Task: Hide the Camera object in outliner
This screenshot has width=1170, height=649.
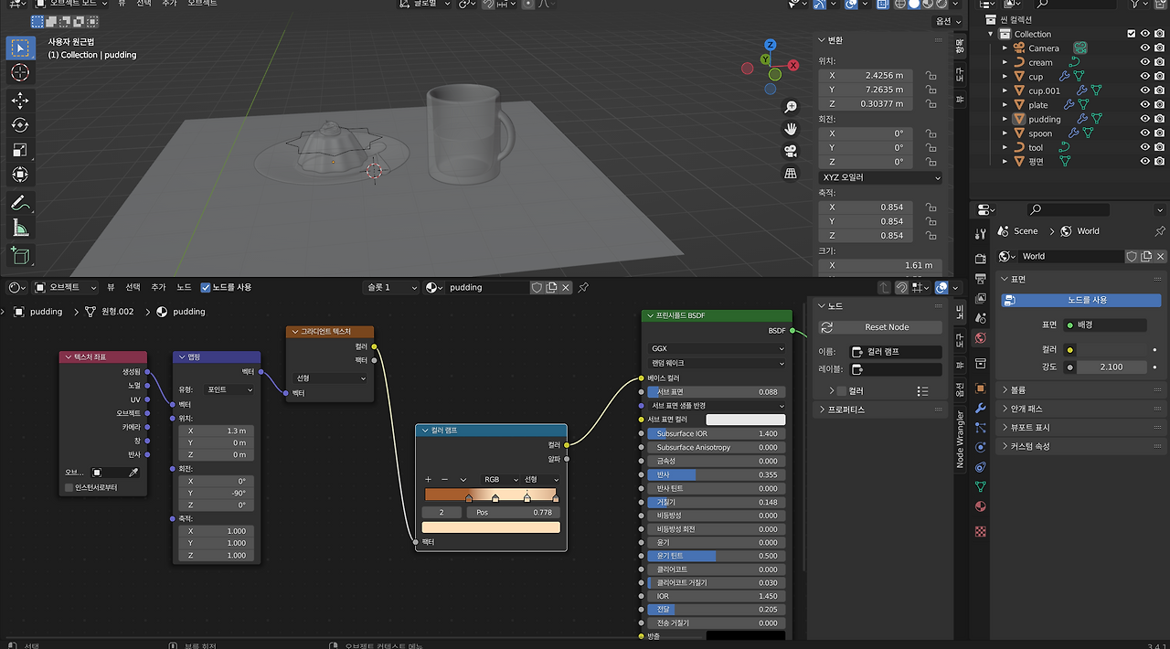Action: click(1145, 48)
